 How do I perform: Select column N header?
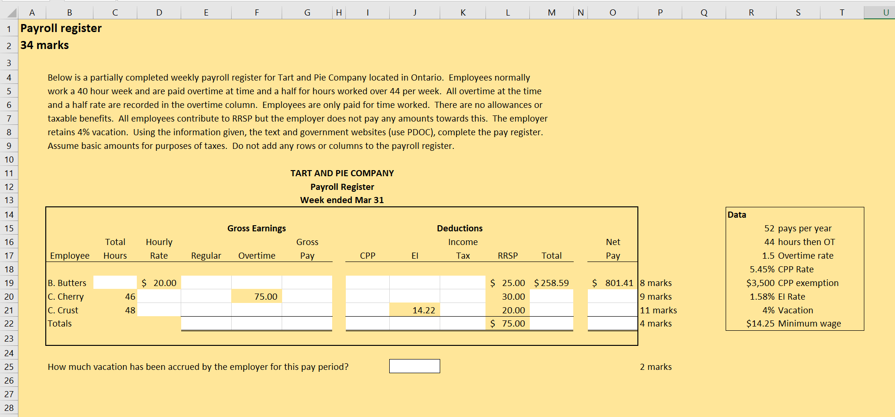[580, 13]
